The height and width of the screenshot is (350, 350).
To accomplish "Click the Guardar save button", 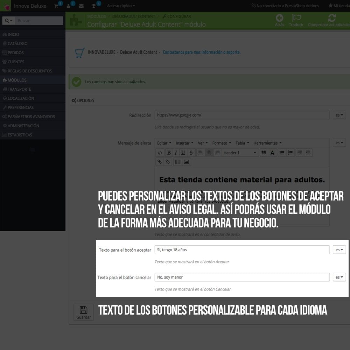I will click(83, 312).
